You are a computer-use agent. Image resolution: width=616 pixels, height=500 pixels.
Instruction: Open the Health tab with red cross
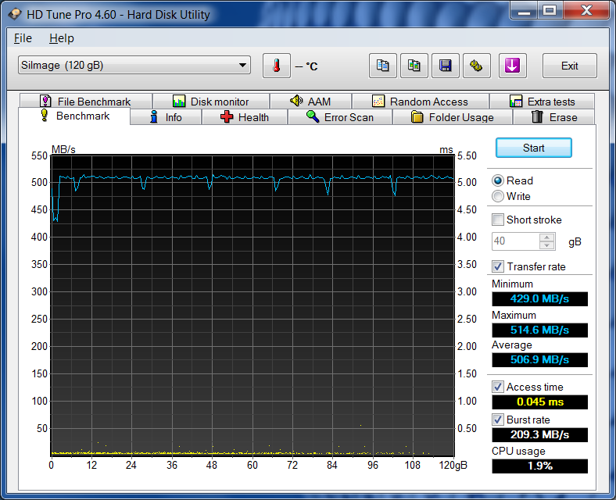(245, 117)
